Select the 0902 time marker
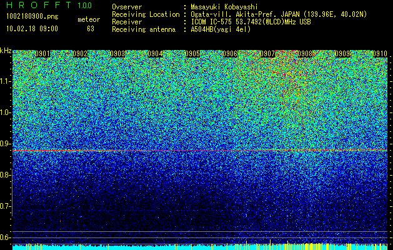This screenshot has height=250, width=393. (80, 54)
